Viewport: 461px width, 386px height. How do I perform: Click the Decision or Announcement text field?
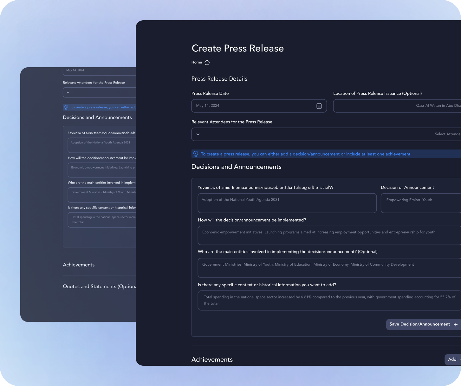tap(420, 203)
